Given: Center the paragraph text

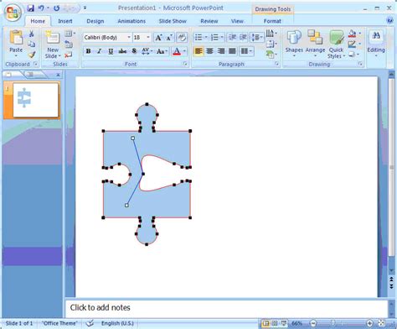Looking at the screenshot, I should click(x=209, y=51).
